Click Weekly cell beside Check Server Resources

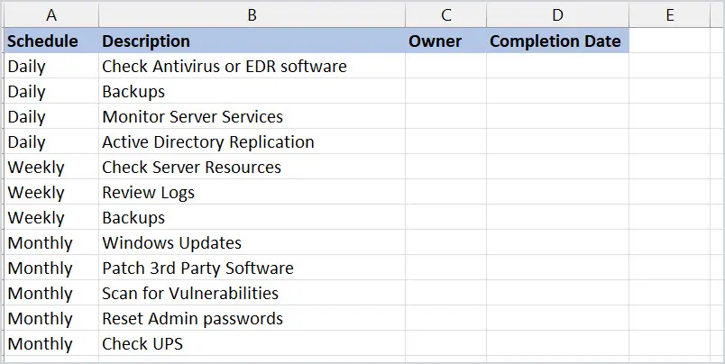[x=51, y=167]
